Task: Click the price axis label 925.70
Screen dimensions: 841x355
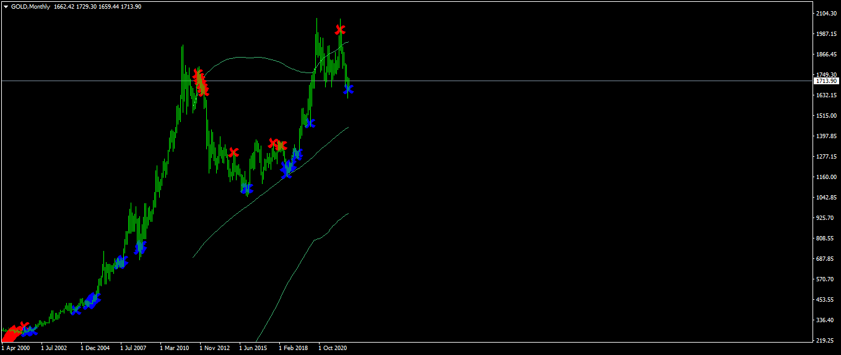Action: click(826, 217)
